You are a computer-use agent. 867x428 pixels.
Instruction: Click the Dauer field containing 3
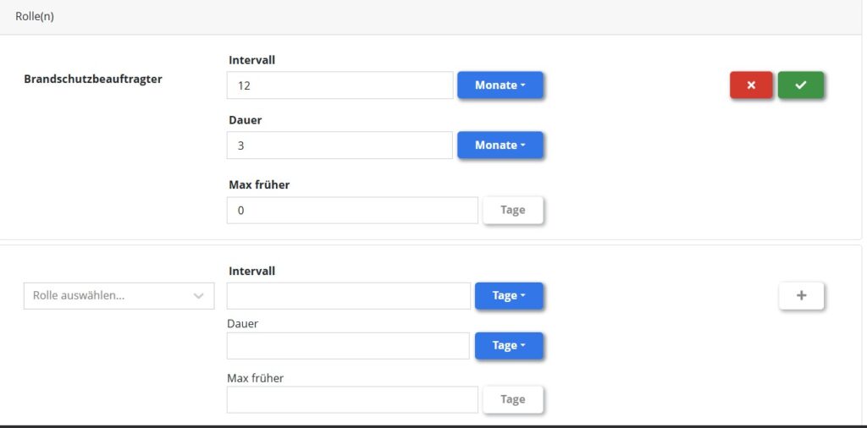click(340, 145)
